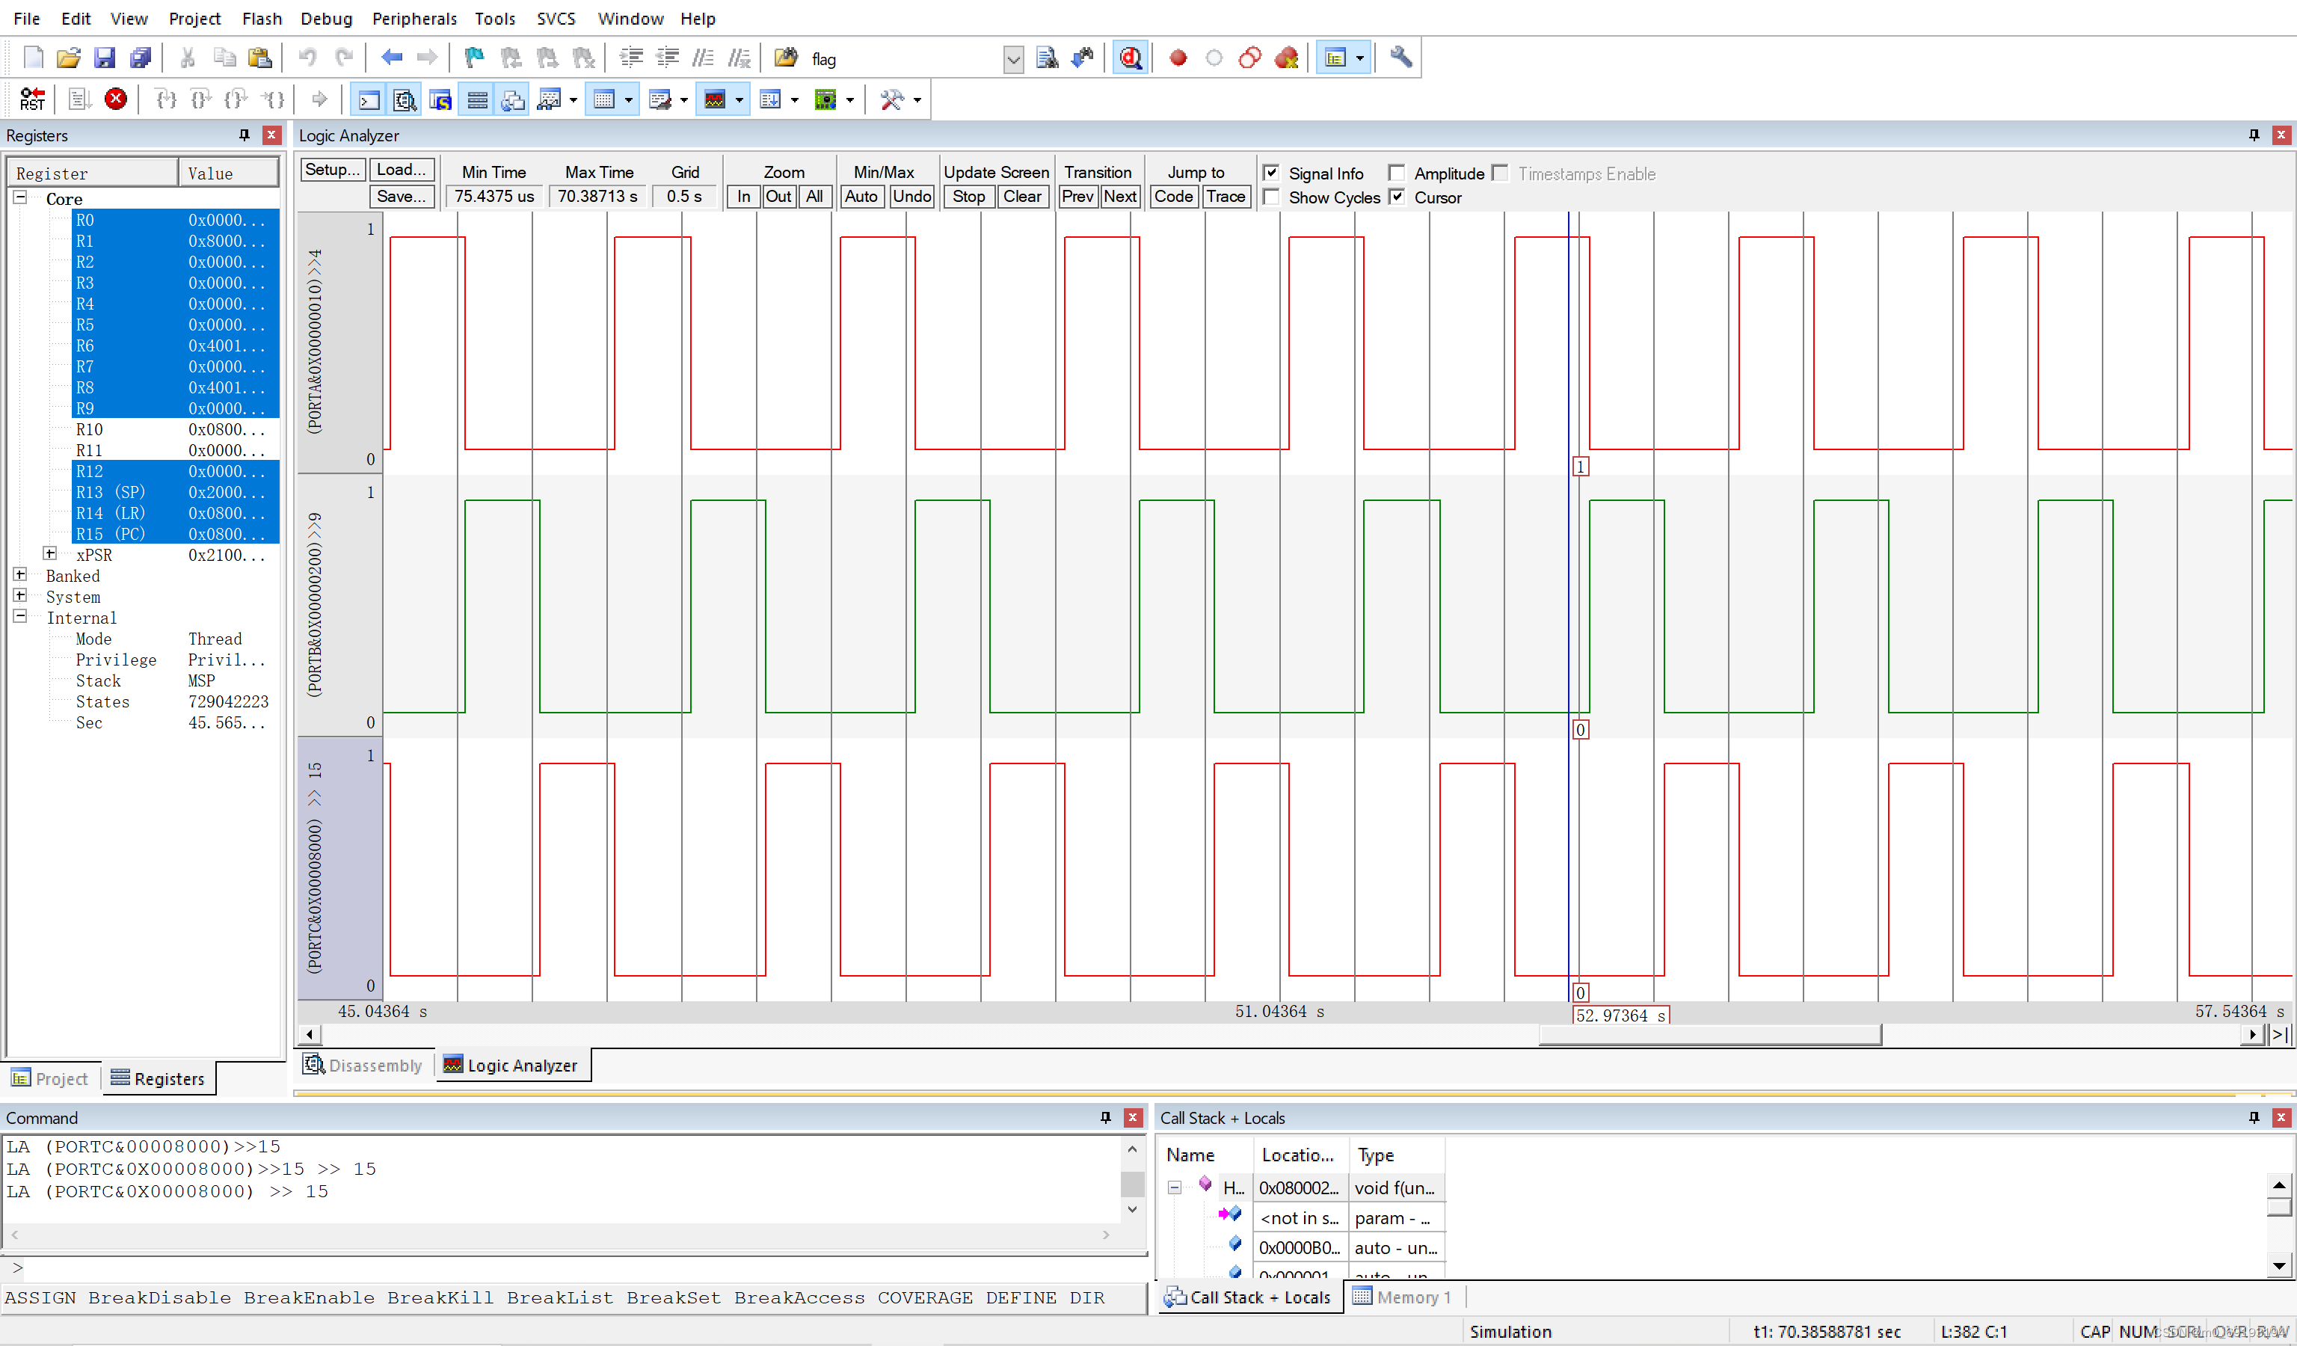This screenshot has height=1346, width=2297.
Task: Click the Command window vertical scrollbar thumb
Action: [x=1132, y=1183]
